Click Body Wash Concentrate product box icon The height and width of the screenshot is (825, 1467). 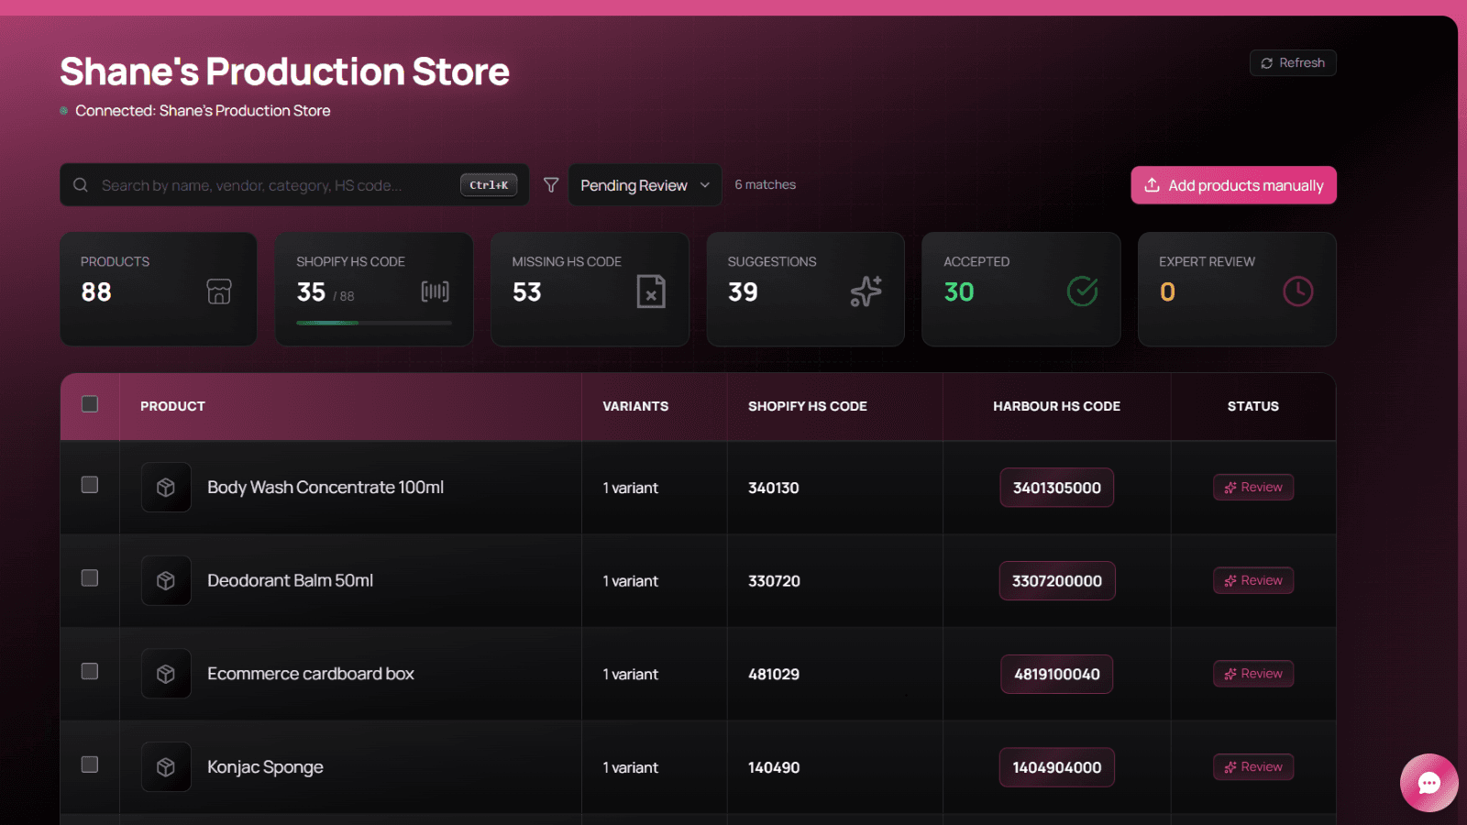[x=166, y=488]
